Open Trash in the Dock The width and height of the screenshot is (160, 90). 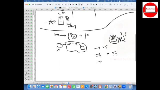click(x=130, y=87)
